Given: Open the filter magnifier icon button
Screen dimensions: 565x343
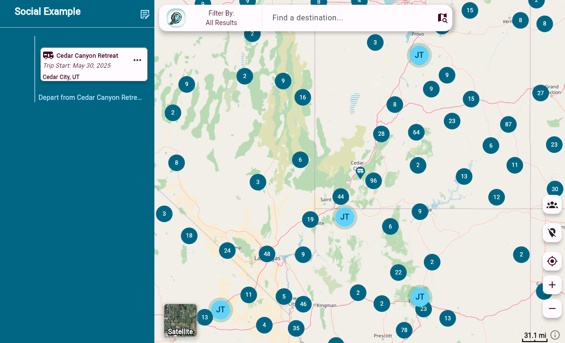Looking at the screenshot, I should pyautogui.click(x=176, y=18).
